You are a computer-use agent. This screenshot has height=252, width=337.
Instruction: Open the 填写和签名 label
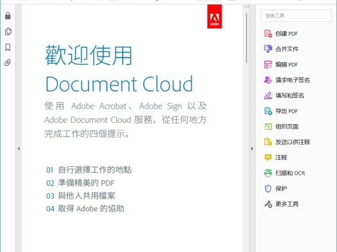click(x=290, y=96)
